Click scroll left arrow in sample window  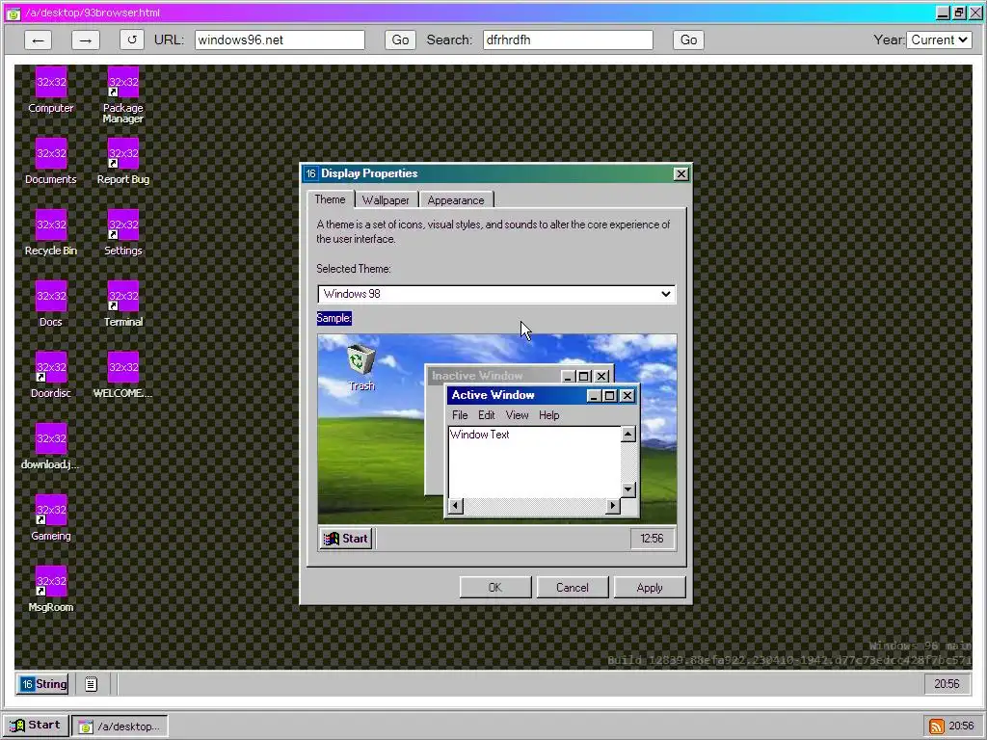point(456,505)
